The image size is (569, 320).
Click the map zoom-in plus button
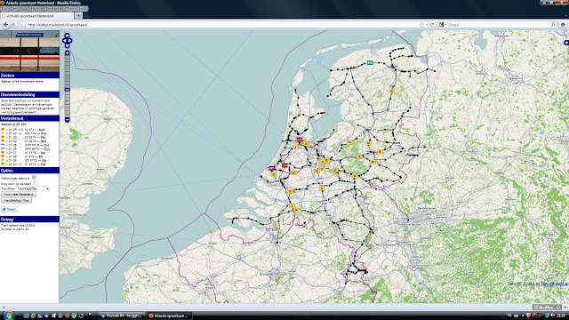tap(68, 53)
